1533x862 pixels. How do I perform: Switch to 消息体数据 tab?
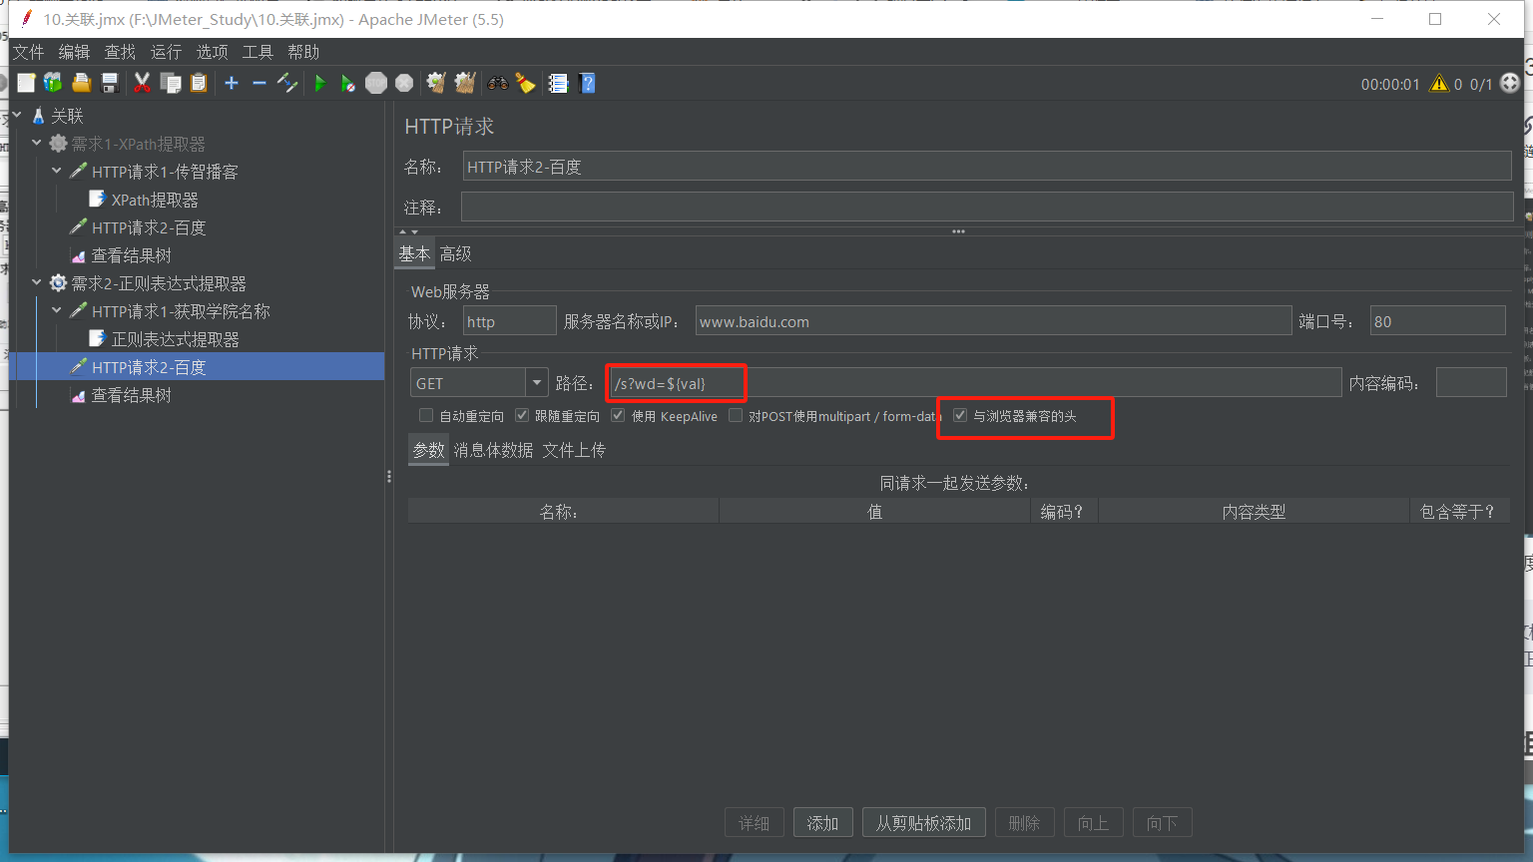(x=493, y=450)
